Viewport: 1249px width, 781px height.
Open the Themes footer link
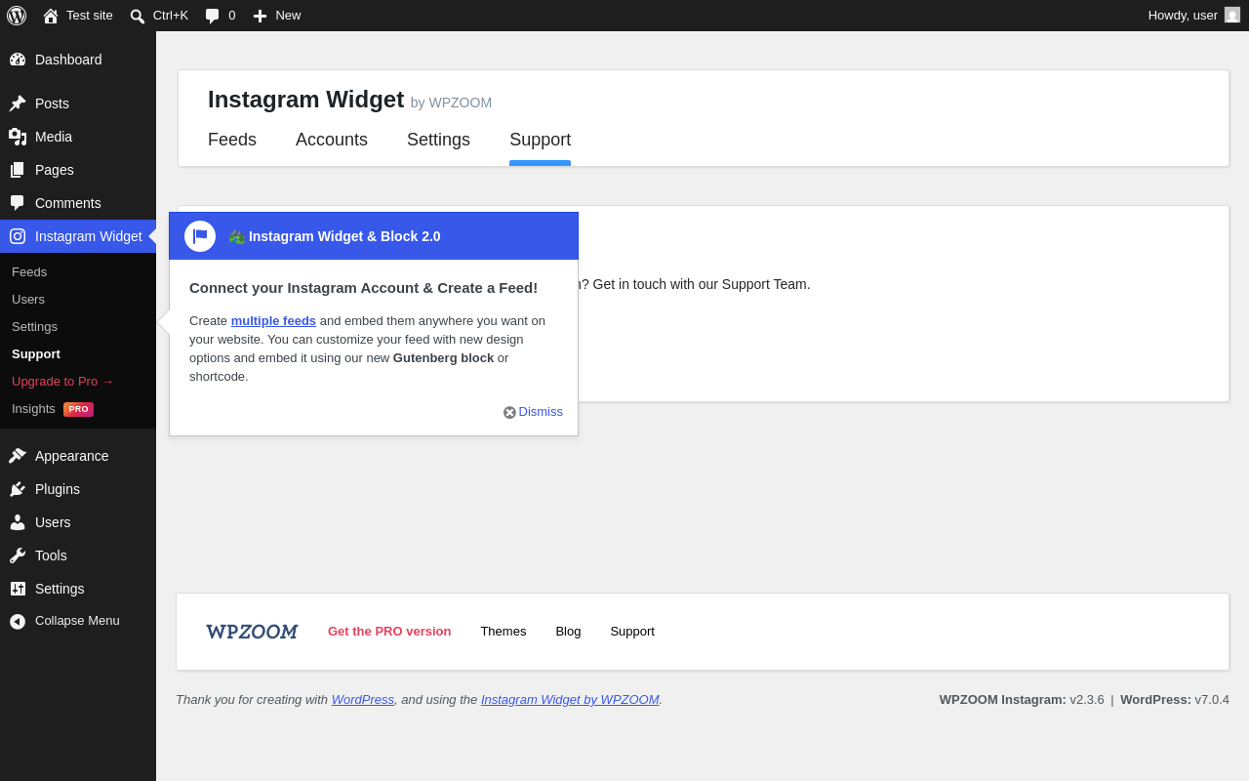coord(503,631)
